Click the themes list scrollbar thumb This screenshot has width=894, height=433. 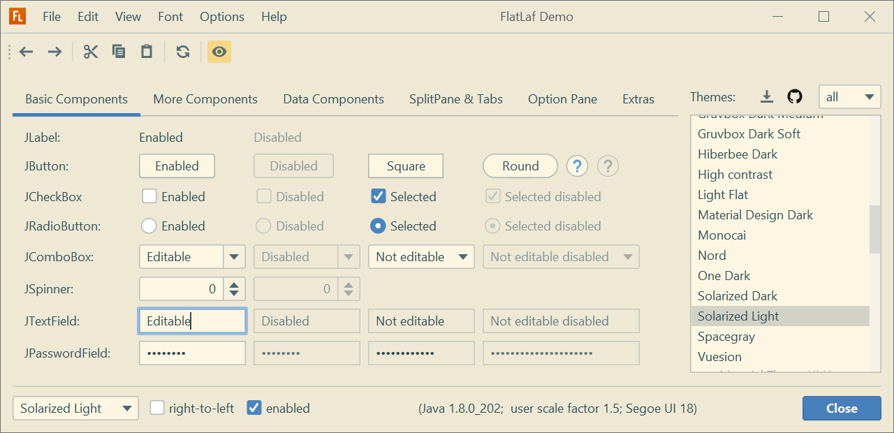click(x=875, y=229)
